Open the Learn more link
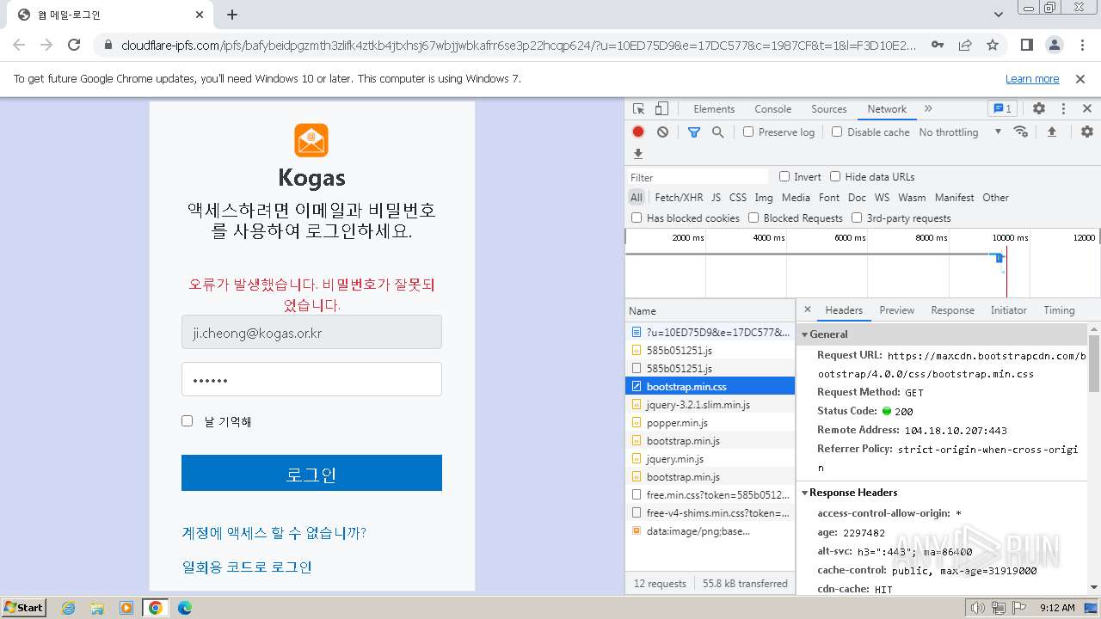 [x=1032, y=78]
